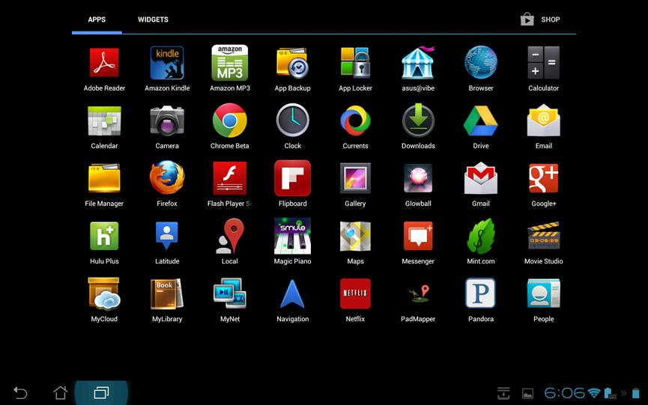Launch asus@vibe app
Screen dimensions: 648x405
[418, 63]
